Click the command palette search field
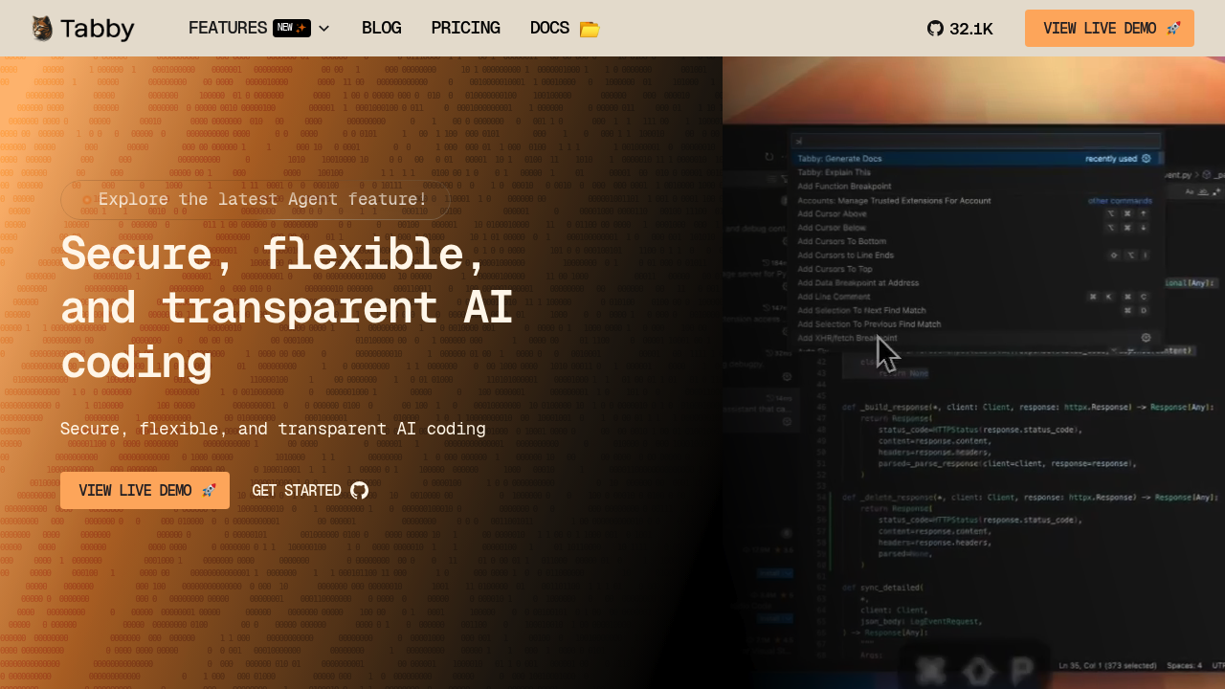The image size is (1225, 689). click(976, 141)
